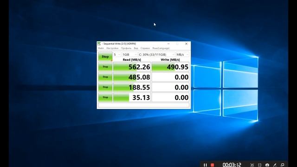Screen dimensions: 297x167
Task: Click the 485.08 read result bar
Action: click(x=132, y=77)
